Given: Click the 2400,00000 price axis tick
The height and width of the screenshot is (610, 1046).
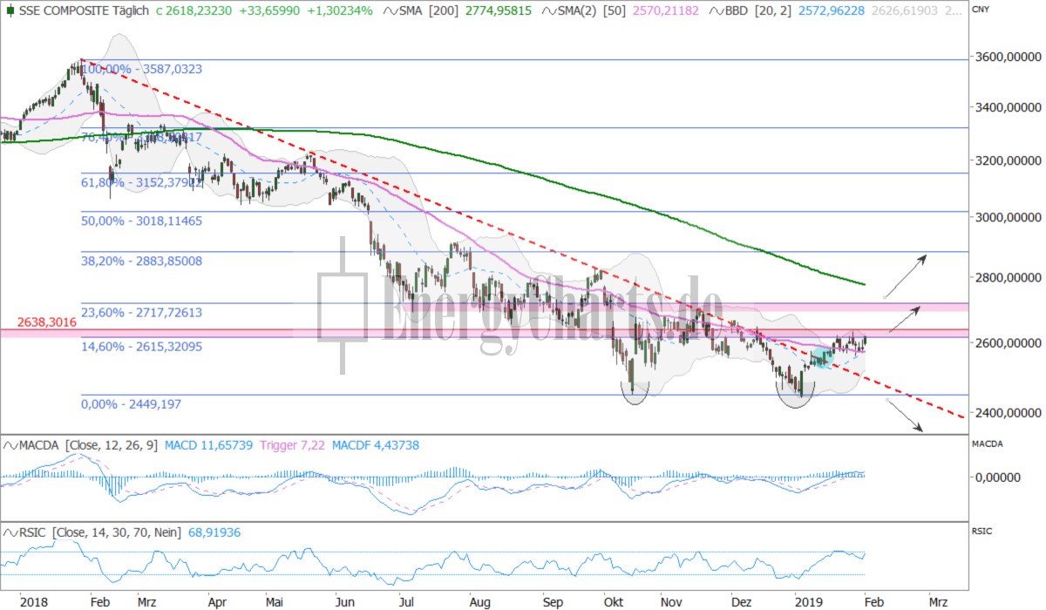Looking at the screenshot, I should [1009, 411].
